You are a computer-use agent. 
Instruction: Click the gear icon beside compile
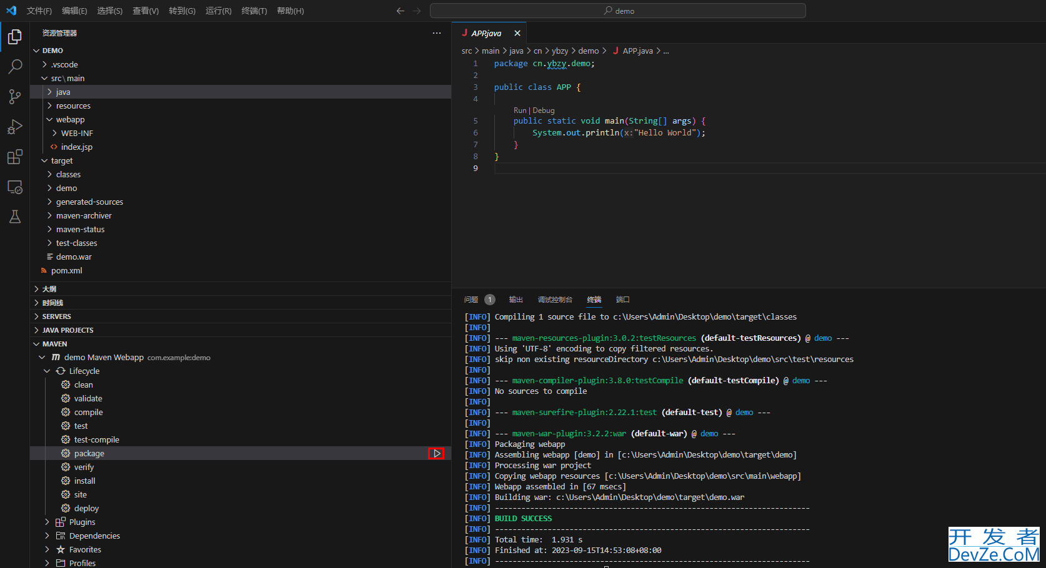[x=66, y=412]
